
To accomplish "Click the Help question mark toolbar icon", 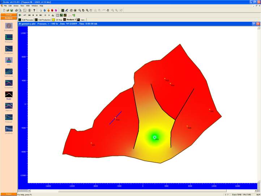I will tap(34, 10).
